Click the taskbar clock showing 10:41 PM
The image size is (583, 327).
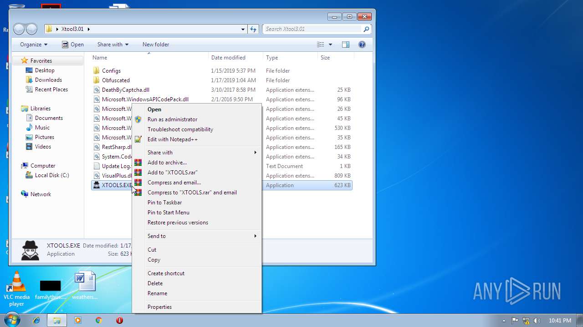coord(560,321)
